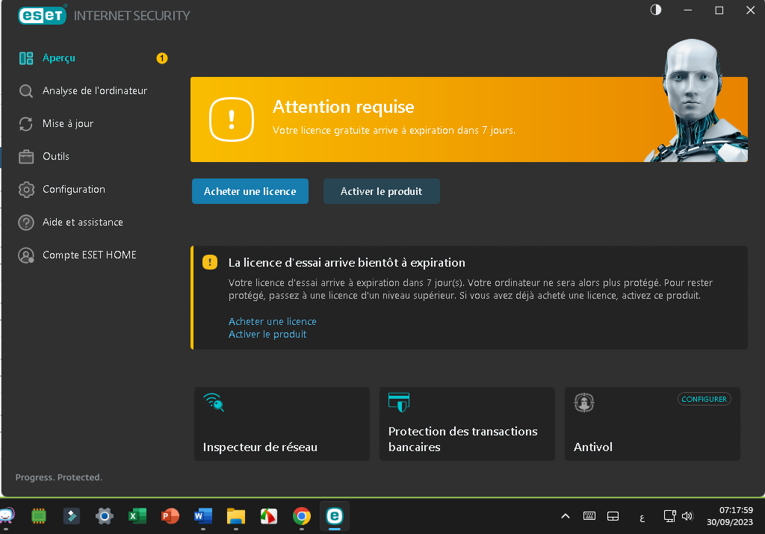Open the blue gear settings taskbar app

tap(105, 516)
